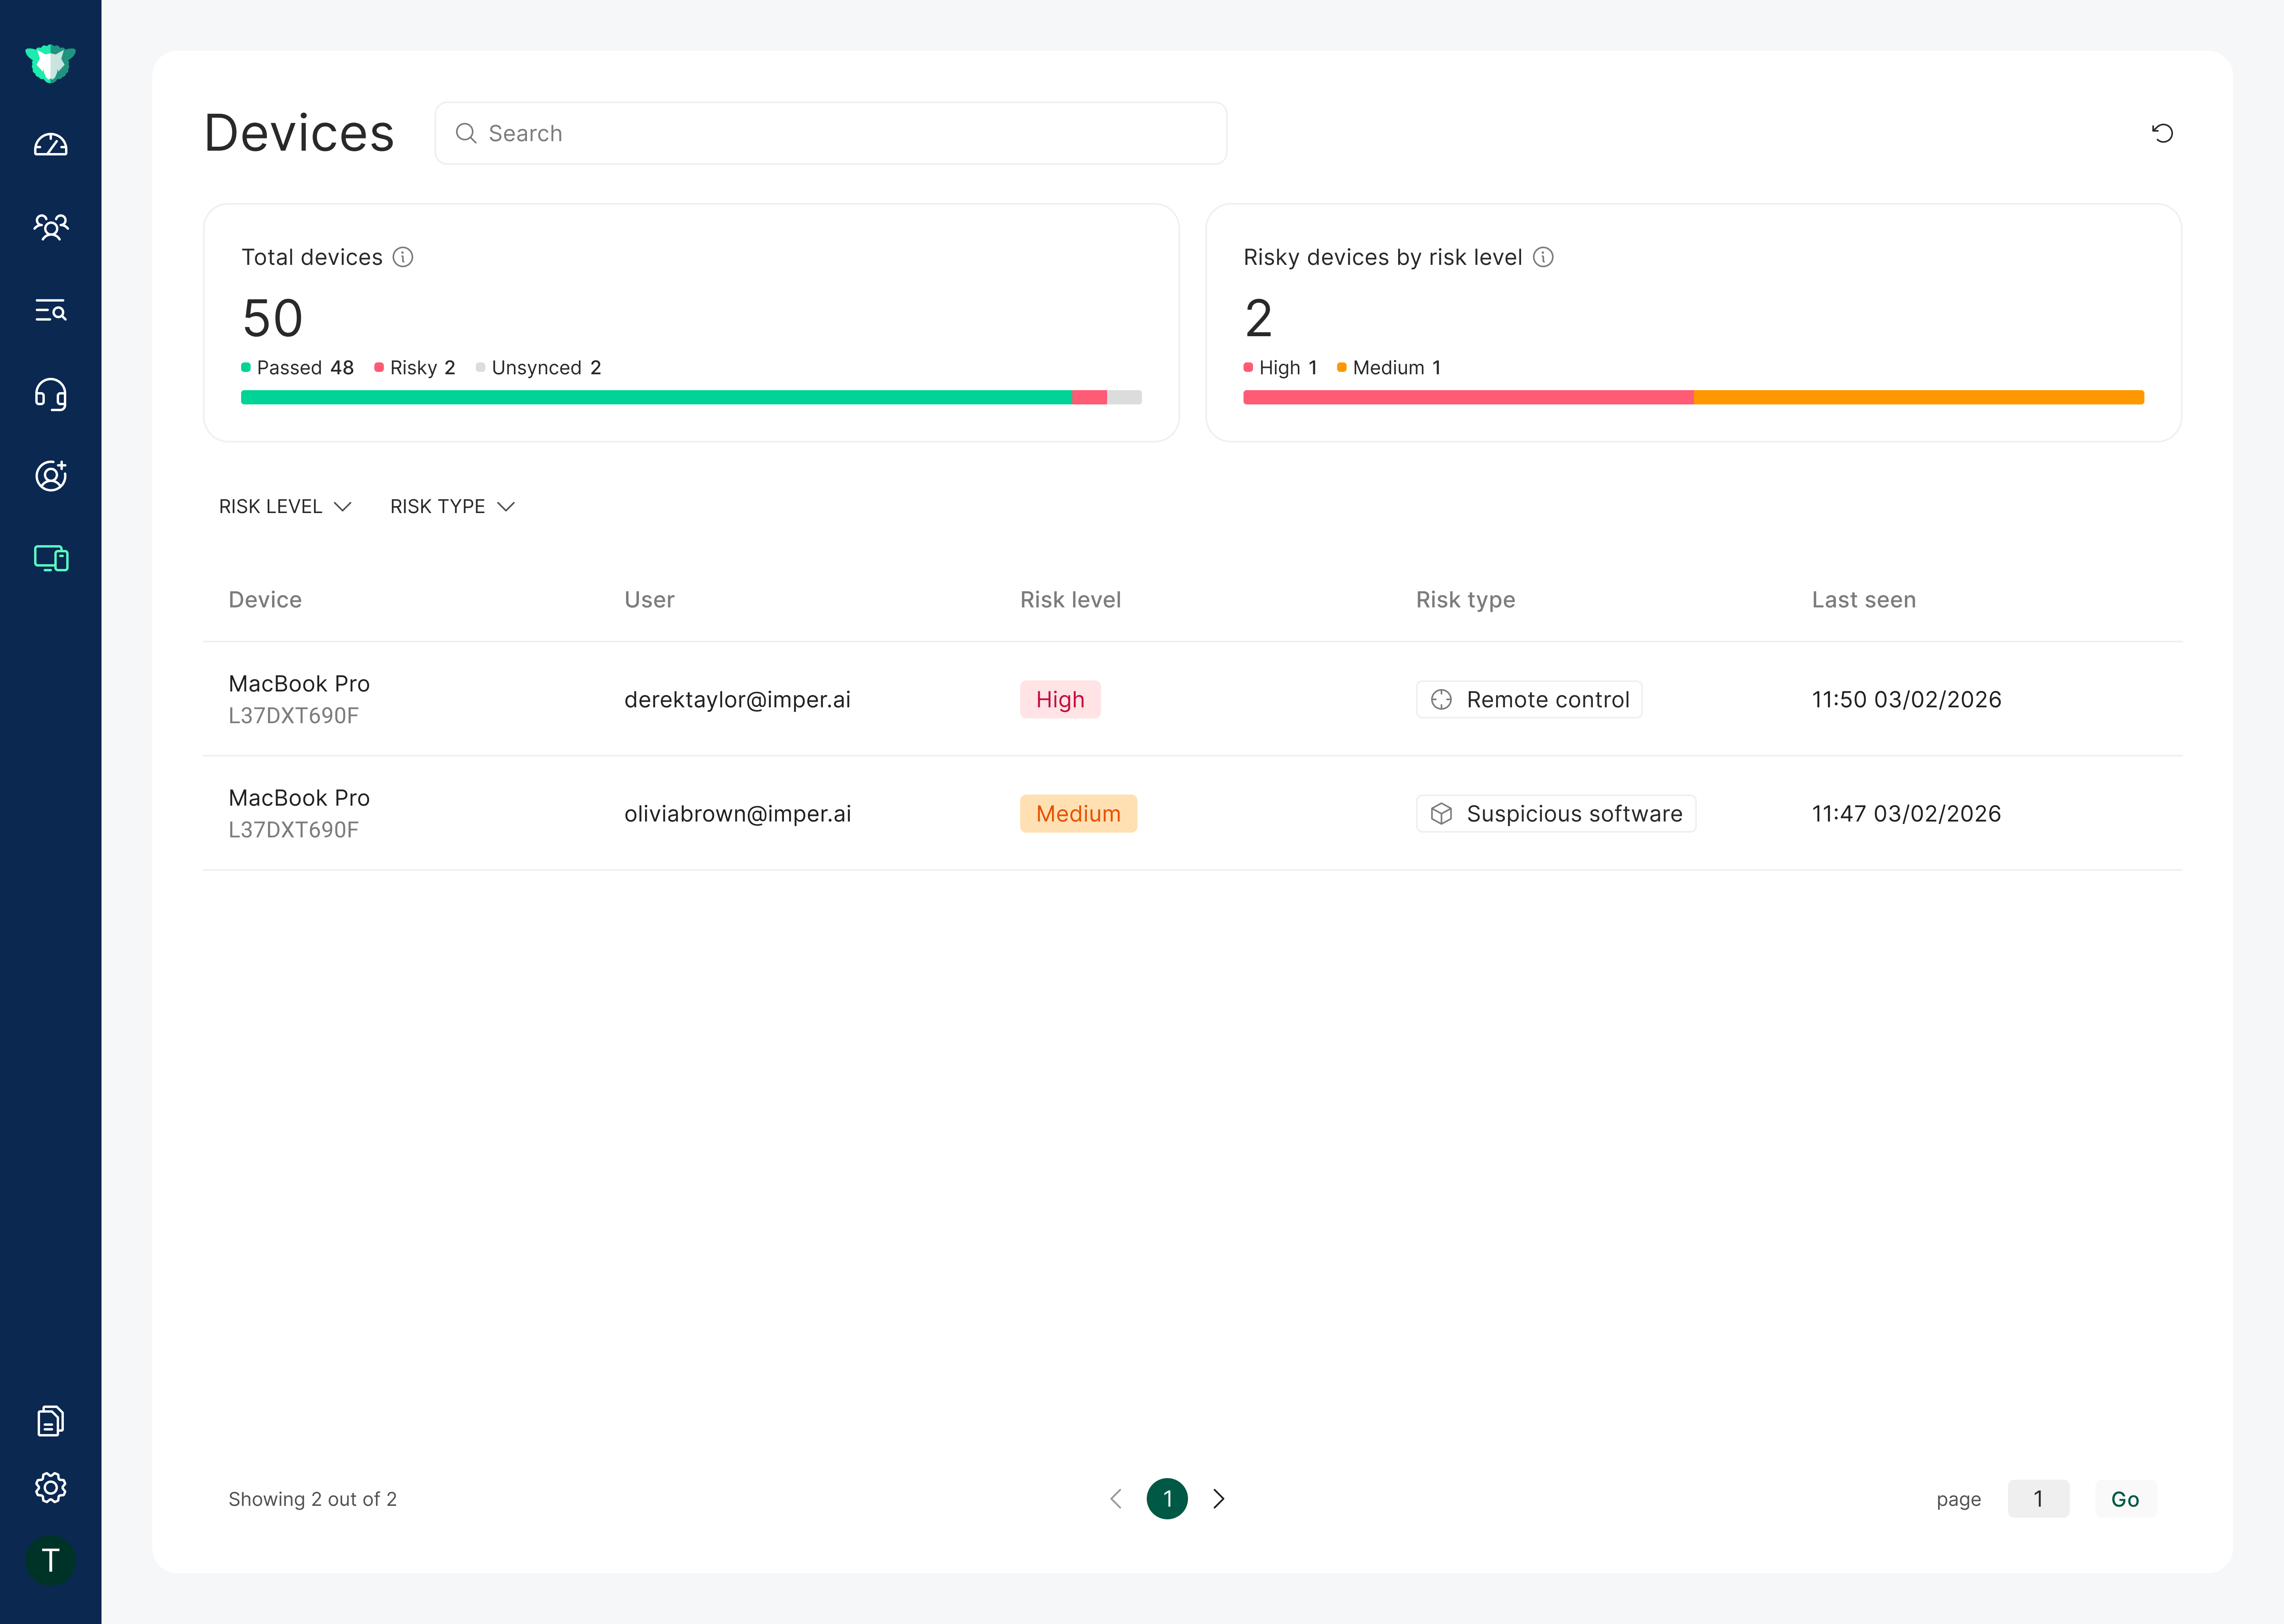Image resolution: width=2284 pixels, height=1624 pixels.
Task: Click info icon beside Risky devices by risk level
Action: coord(1543,257)
